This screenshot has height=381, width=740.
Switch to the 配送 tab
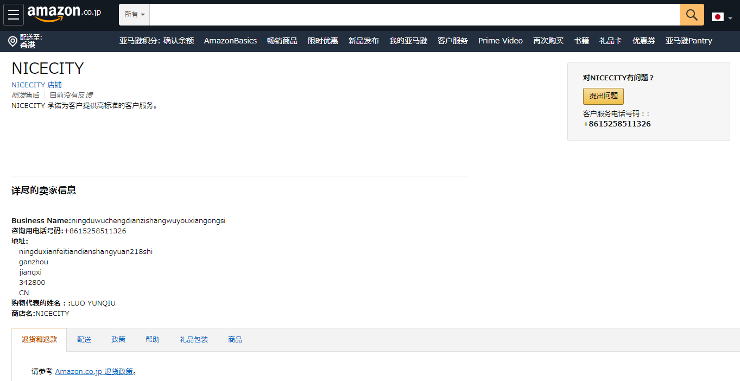84,340
